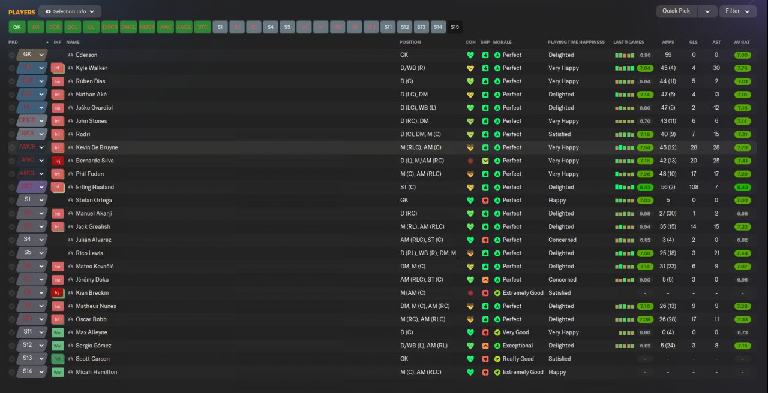
Task: Open the Filter dropdown
Action: [x=737, y=11]
